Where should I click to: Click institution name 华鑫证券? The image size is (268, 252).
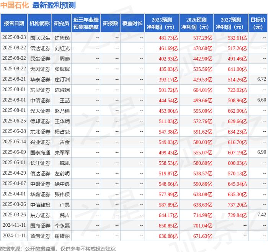40,194
